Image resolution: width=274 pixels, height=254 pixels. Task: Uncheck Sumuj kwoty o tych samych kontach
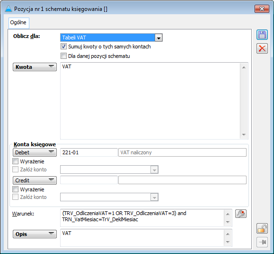click(63, 47)
